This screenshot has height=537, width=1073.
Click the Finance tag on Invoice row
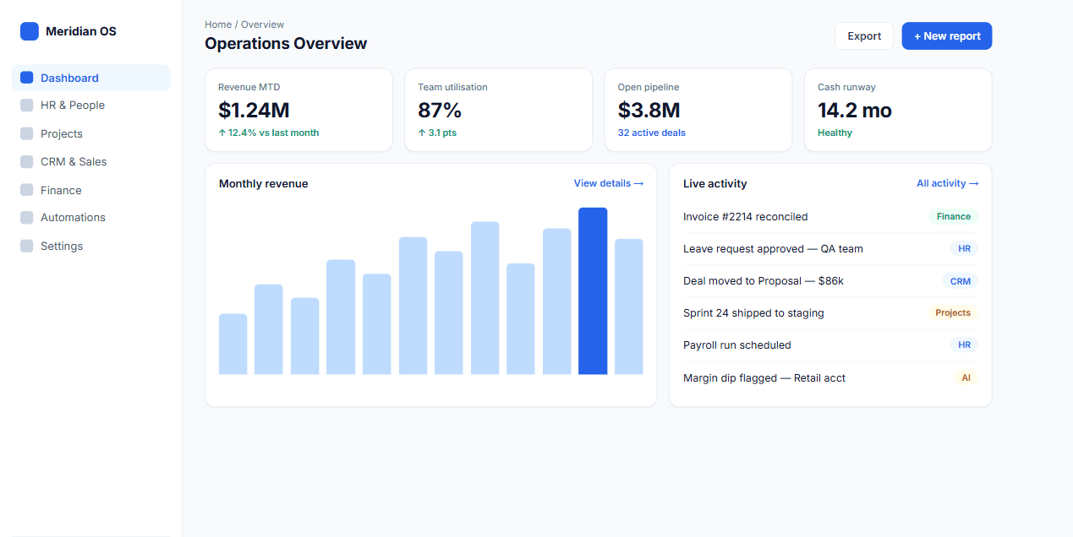pos(954,217)
